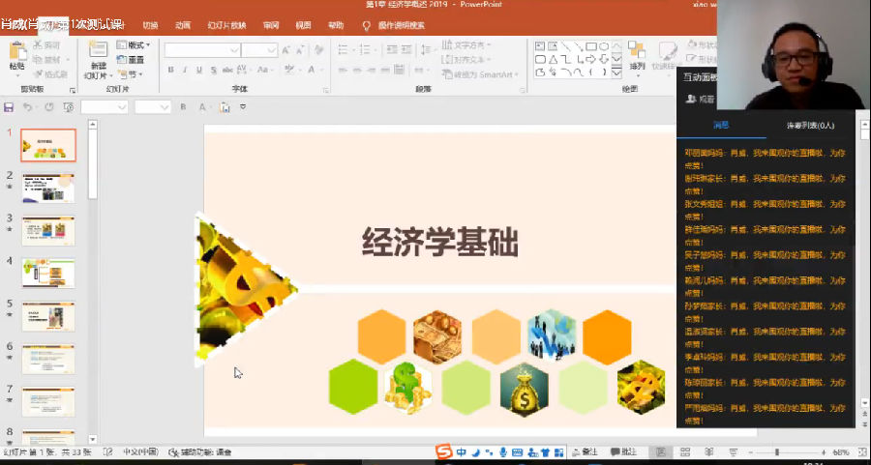Switch to Messages (消息) tab in interaction panel
Screen dimensions: 871x465
tap(721, 126)
